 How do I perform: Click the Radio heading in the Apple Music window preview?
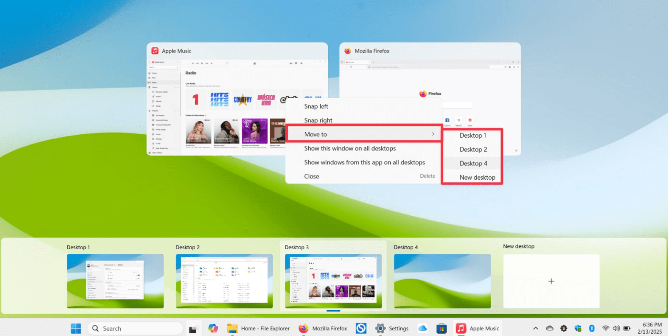pos(191,73)
